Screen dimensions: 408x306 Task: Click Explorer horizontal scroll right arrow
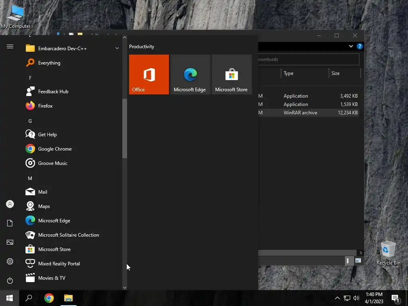361,253
